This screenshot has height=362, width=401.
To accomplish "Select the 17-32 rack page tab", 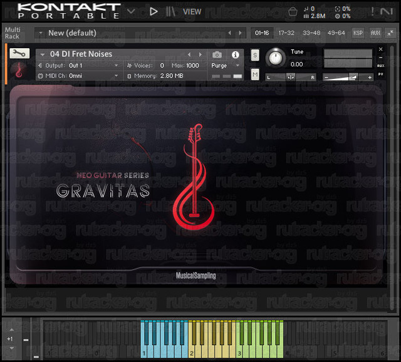I will [x=286, y=33].
